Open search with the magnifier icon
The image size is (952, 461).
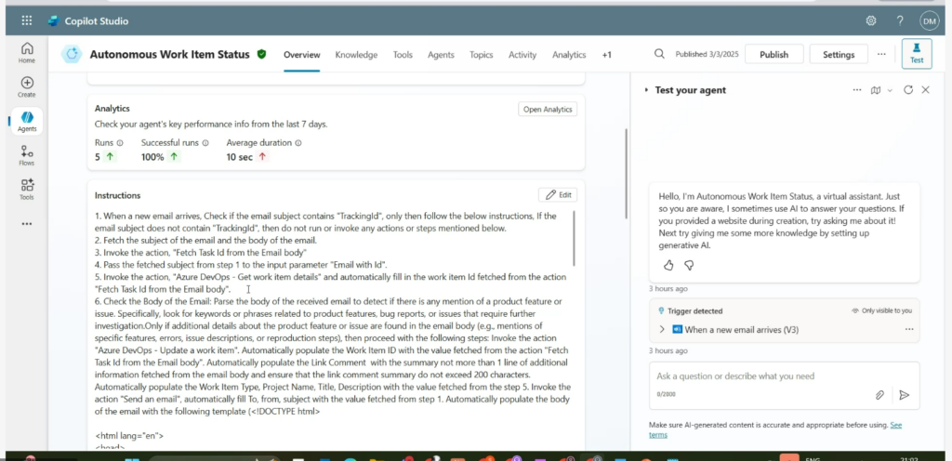tap(659, 54)
